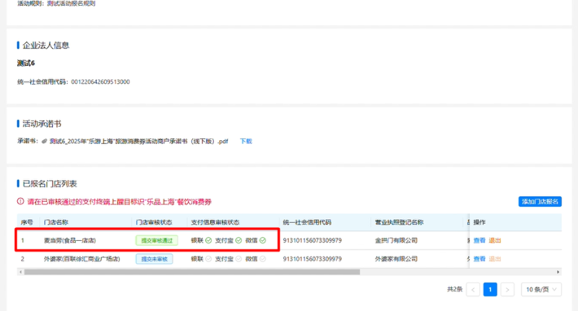Click 退出 for 麦当劳(食品一店店)
The height and width of the screenshot is (311, 578).
click(495, 240)
